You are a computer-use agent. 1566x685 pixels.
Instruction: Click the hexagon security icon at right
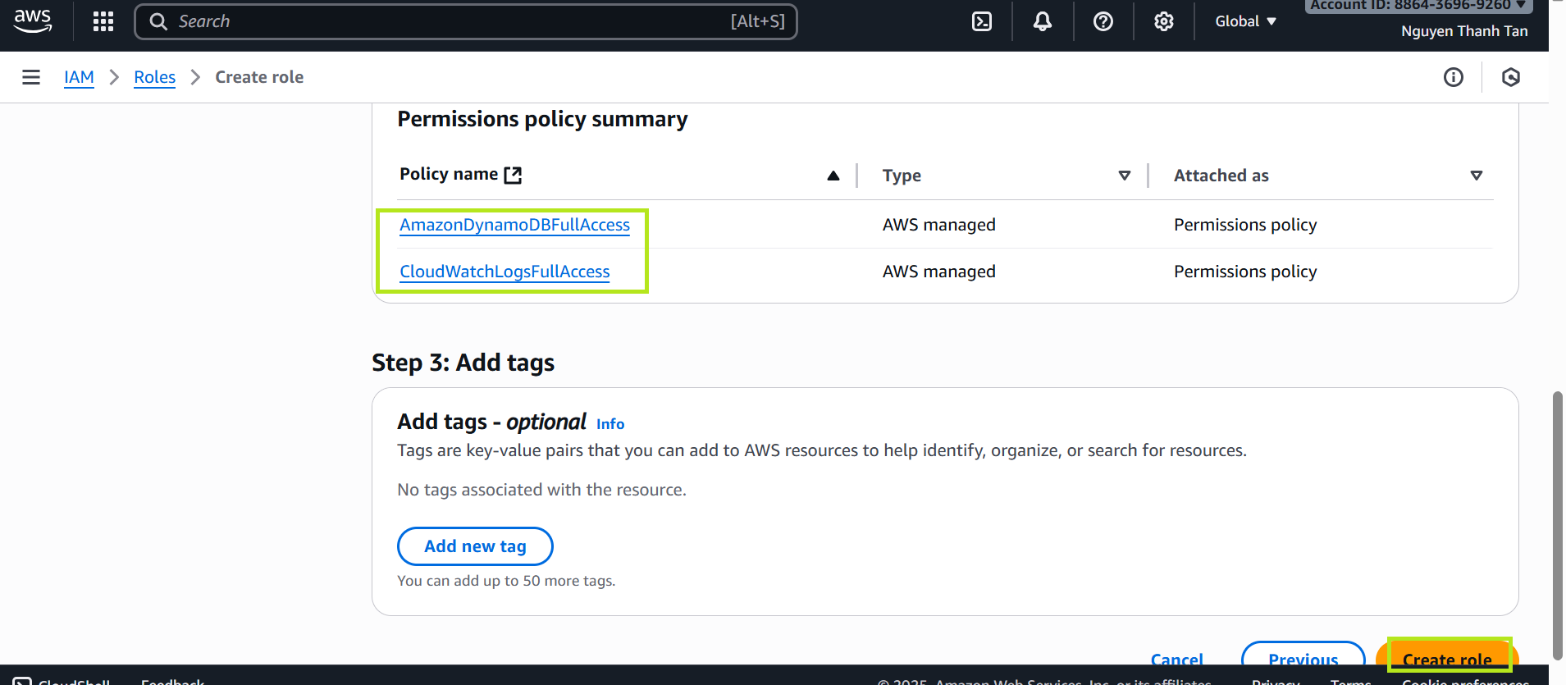(1510, 77)
